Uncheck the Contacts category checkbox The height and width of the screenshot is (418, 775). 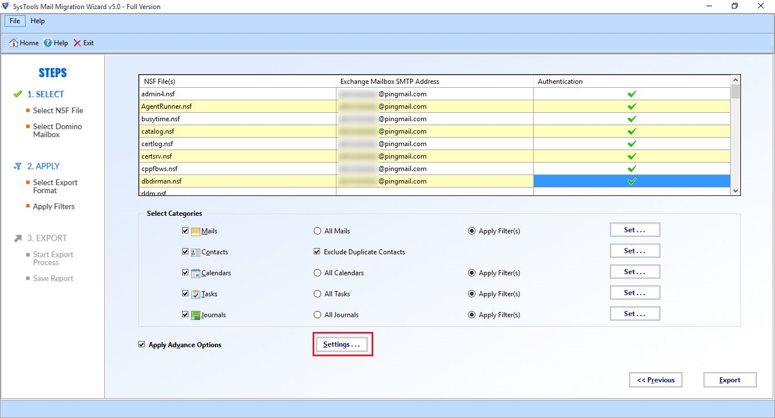[186, 251]
